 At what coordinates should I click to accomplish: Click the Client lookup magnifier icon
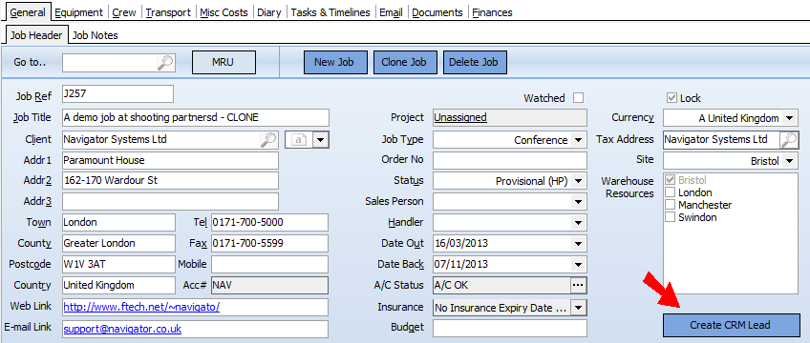click(268, 139)
